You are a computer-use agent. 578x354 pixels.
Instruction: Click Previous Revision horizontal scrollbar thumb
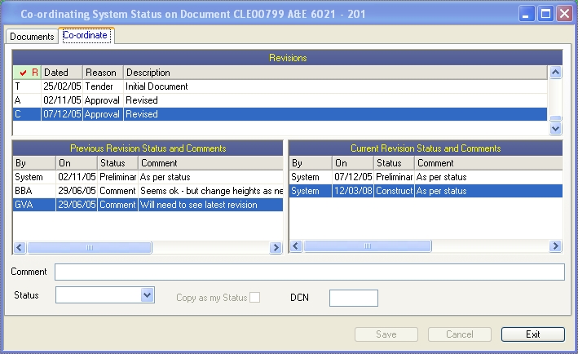[90, 247]
